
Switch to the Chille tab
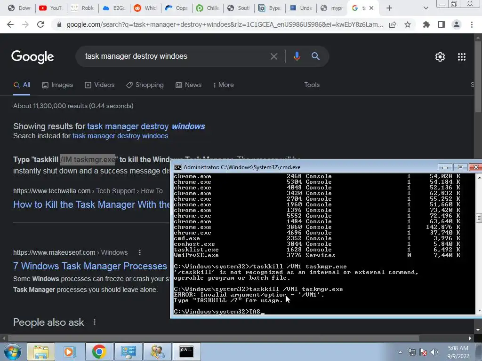coord(208,8)
